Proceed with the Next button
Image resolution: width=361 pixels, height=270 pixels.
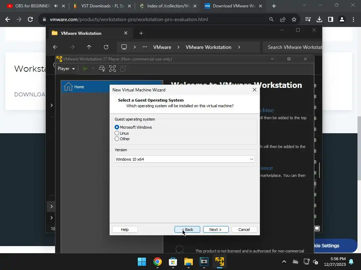[x=216, y=230]
